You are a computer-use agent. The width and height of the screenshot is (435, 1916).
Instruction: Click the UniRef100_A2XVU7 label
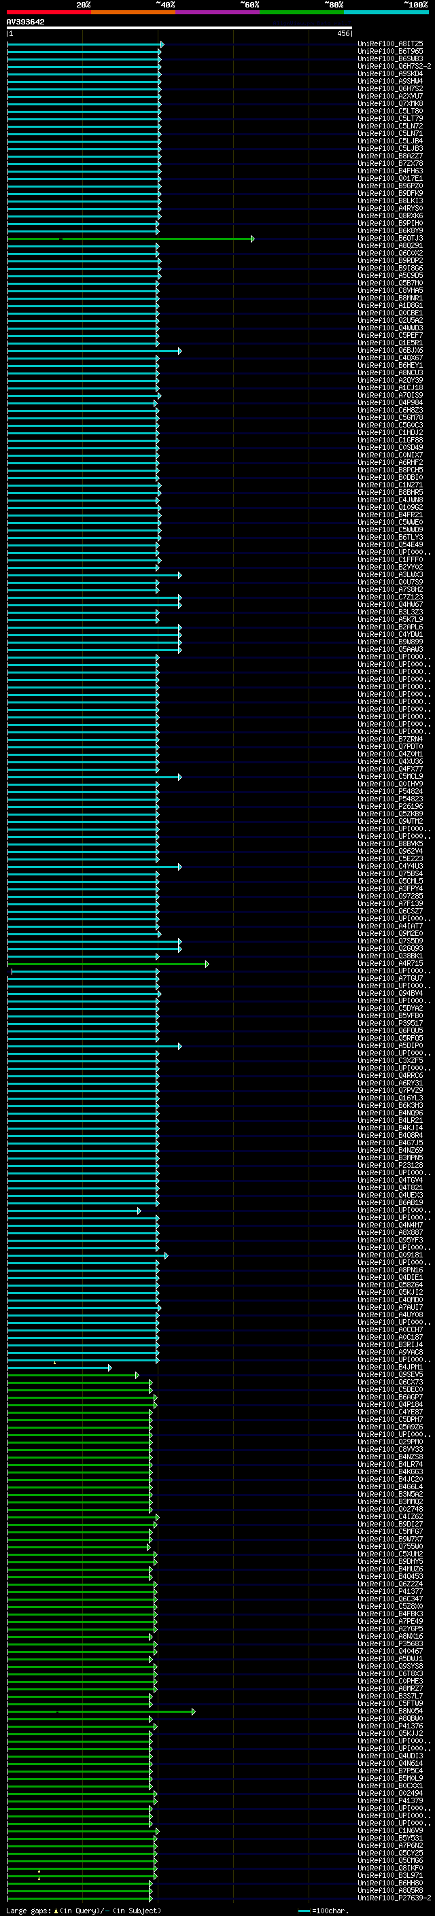[390, 96]
